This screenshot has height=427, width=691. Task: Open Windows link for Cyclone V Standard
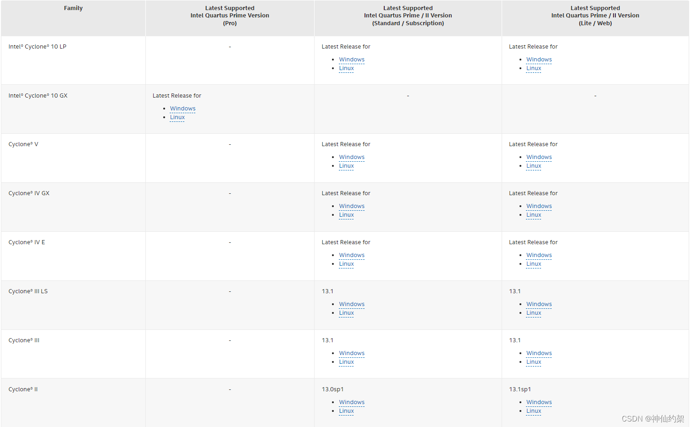pyautogui.click(x=352, y=157)
